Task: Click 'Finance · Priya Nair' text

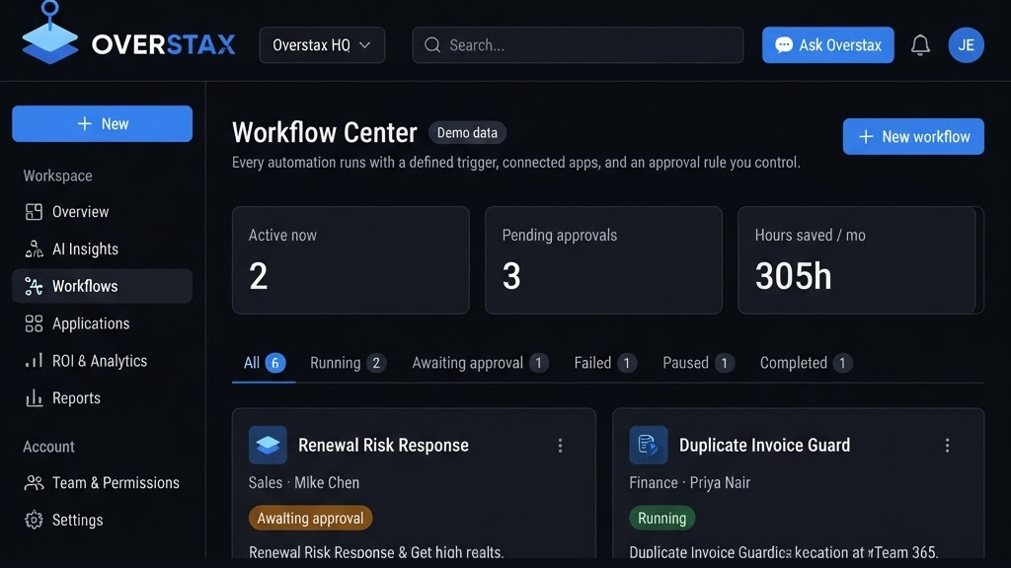Action: click(x=689, y=483)
